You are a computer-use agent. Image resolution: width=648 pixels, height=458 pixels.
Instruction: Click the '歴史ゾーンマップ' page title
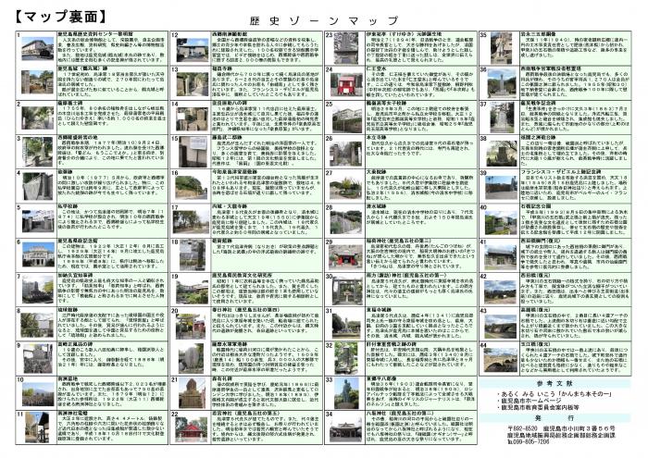(x=323, y=20)
